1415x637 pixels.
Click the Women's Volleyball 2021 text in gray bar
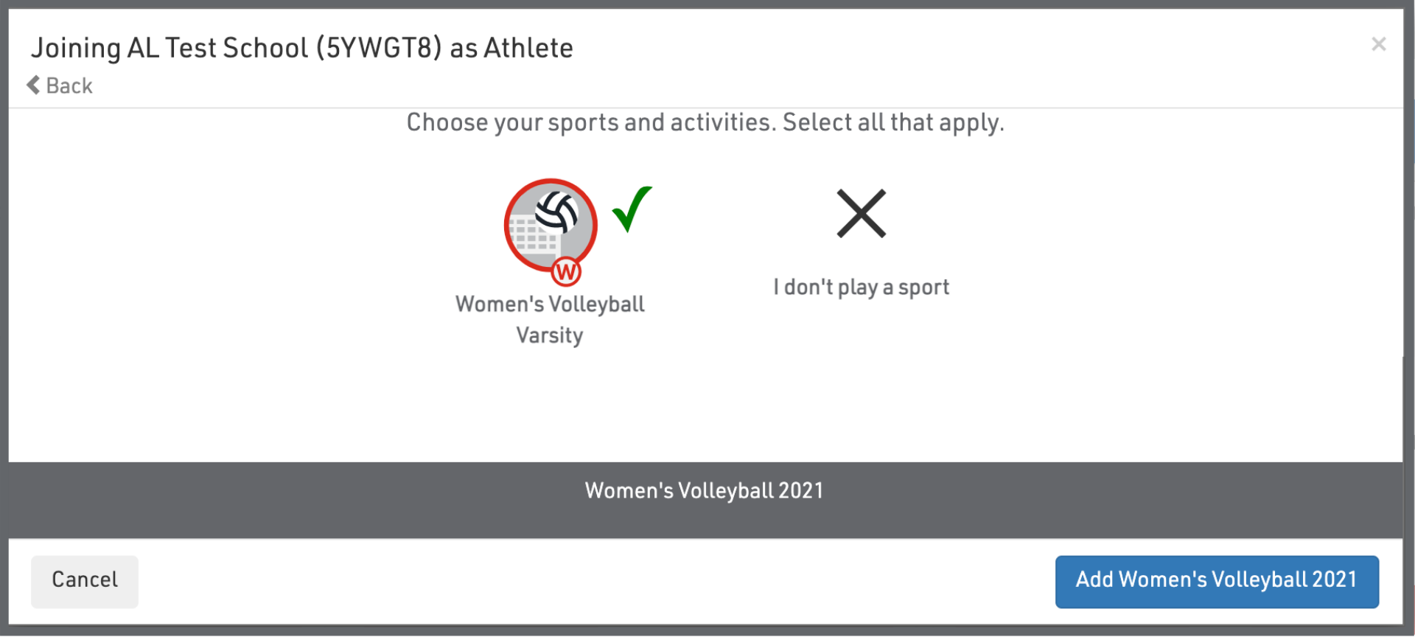(x=704, y=491)
